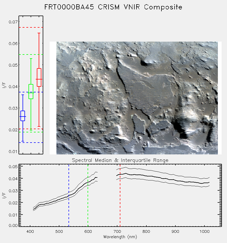The width and height of the screenshot is (227, 243).
Task: Click the Wavelength (nm) axis label
Action: [120, 237]
